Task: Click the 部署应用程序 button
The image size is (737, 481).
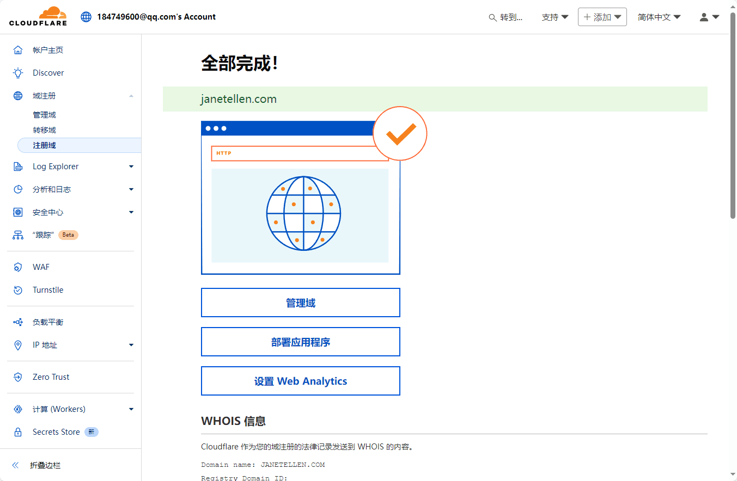Action: pos(300,342)
